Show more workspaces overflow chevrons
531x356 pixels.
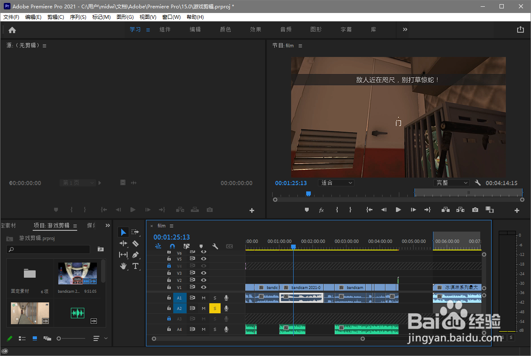click(x=405, y=29)
